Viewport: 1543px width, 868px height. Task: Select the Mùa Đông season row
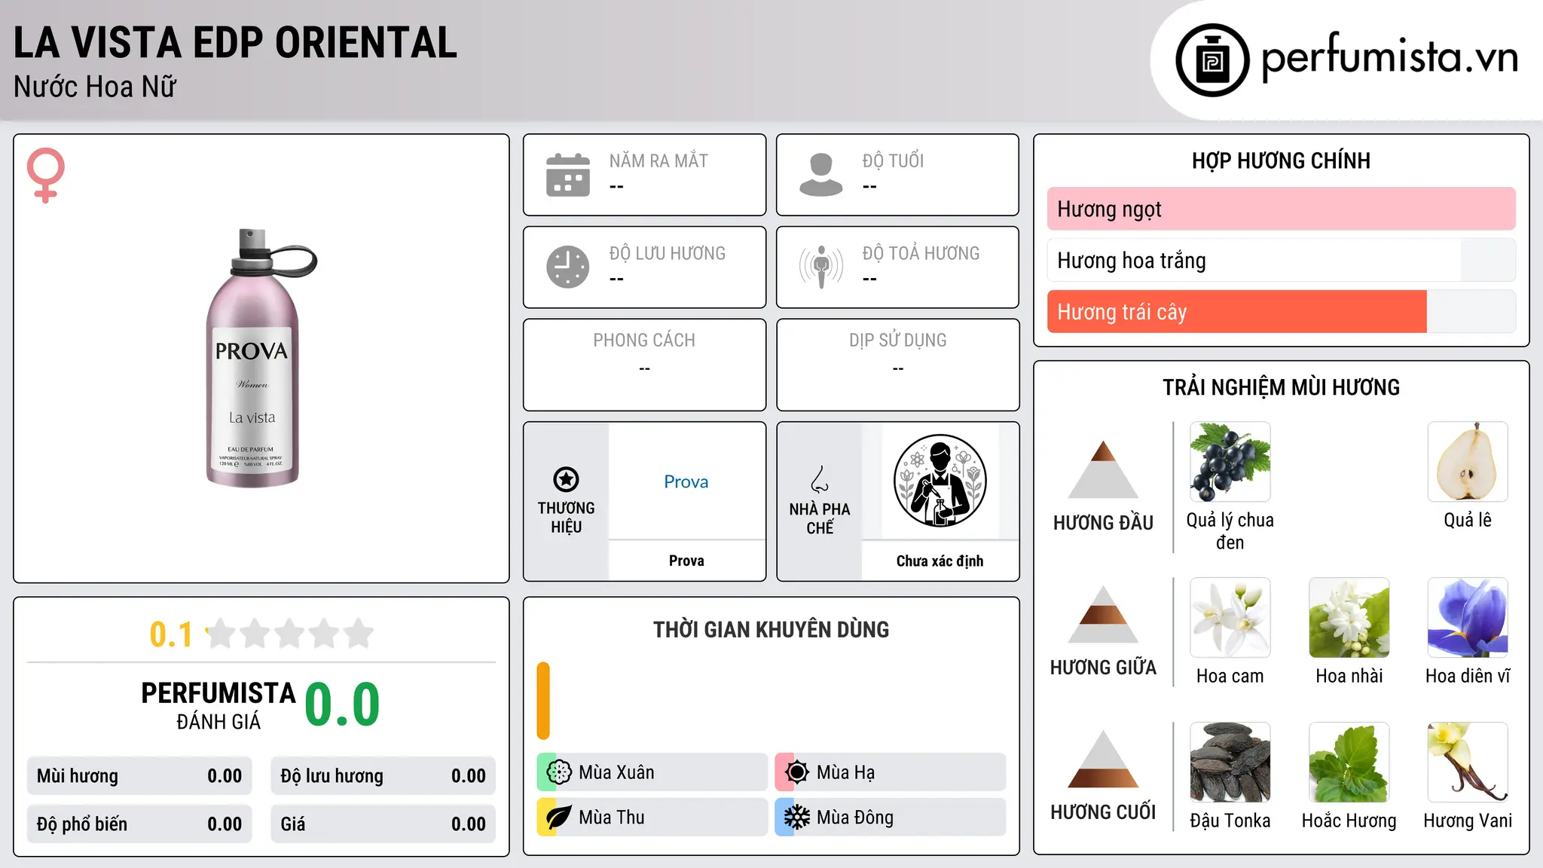(x=891, y=818)
